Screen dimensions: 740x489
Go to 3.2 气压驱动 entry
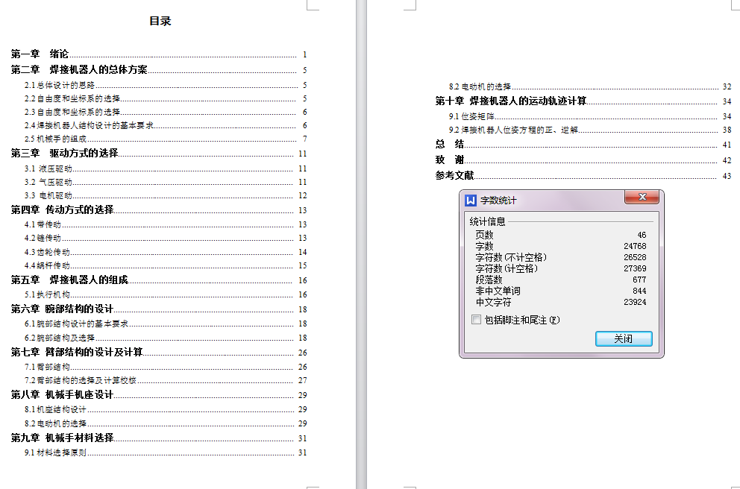166,182
